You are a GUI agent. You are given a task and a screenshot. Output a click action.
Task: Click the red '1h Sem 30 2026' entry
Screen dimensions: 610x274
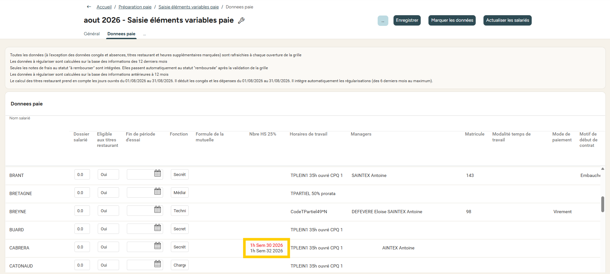point(266,245)
